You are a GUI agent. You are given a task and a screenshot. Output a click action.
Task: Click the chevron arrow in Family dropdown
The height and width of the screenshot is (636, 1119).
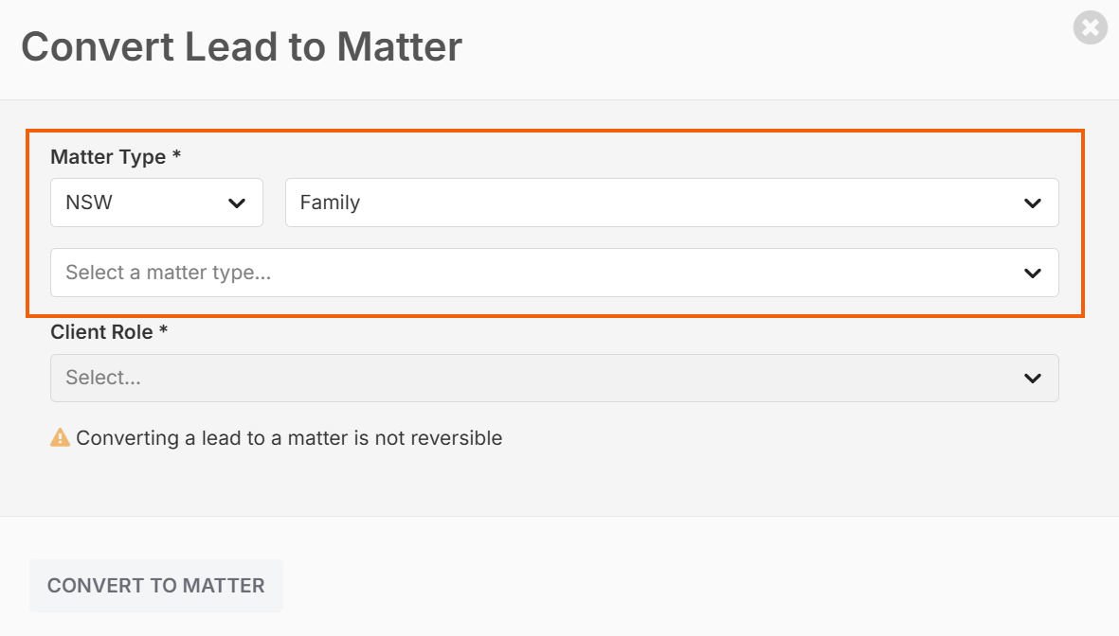[1032, 203]
